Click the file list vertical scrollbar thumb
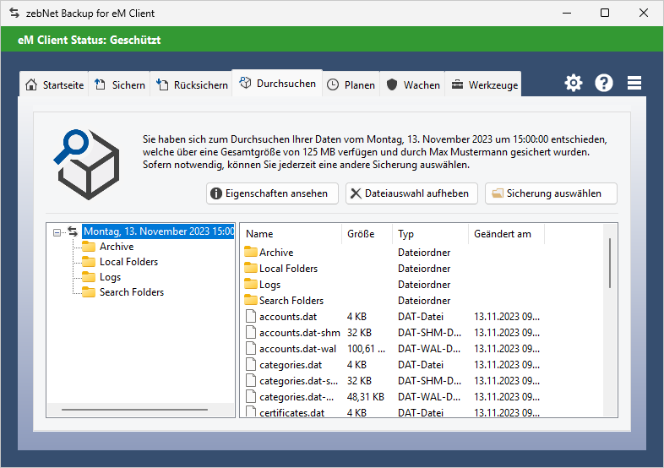664x468 pixels. click(610, 263)
